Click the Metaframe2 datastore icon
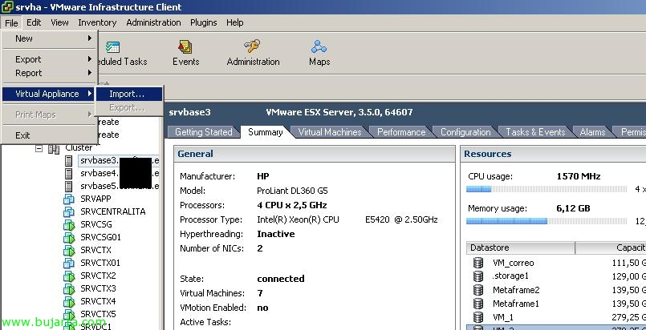This screenshot has width=646, height=330. [x=478, y=290]
